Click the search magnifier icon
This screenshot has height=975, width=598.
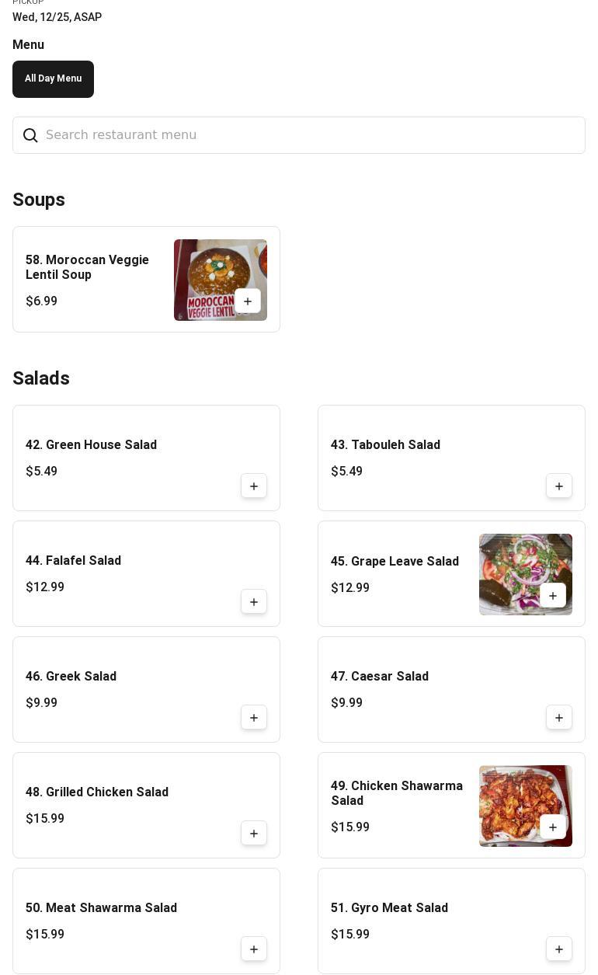click(30, 136)
